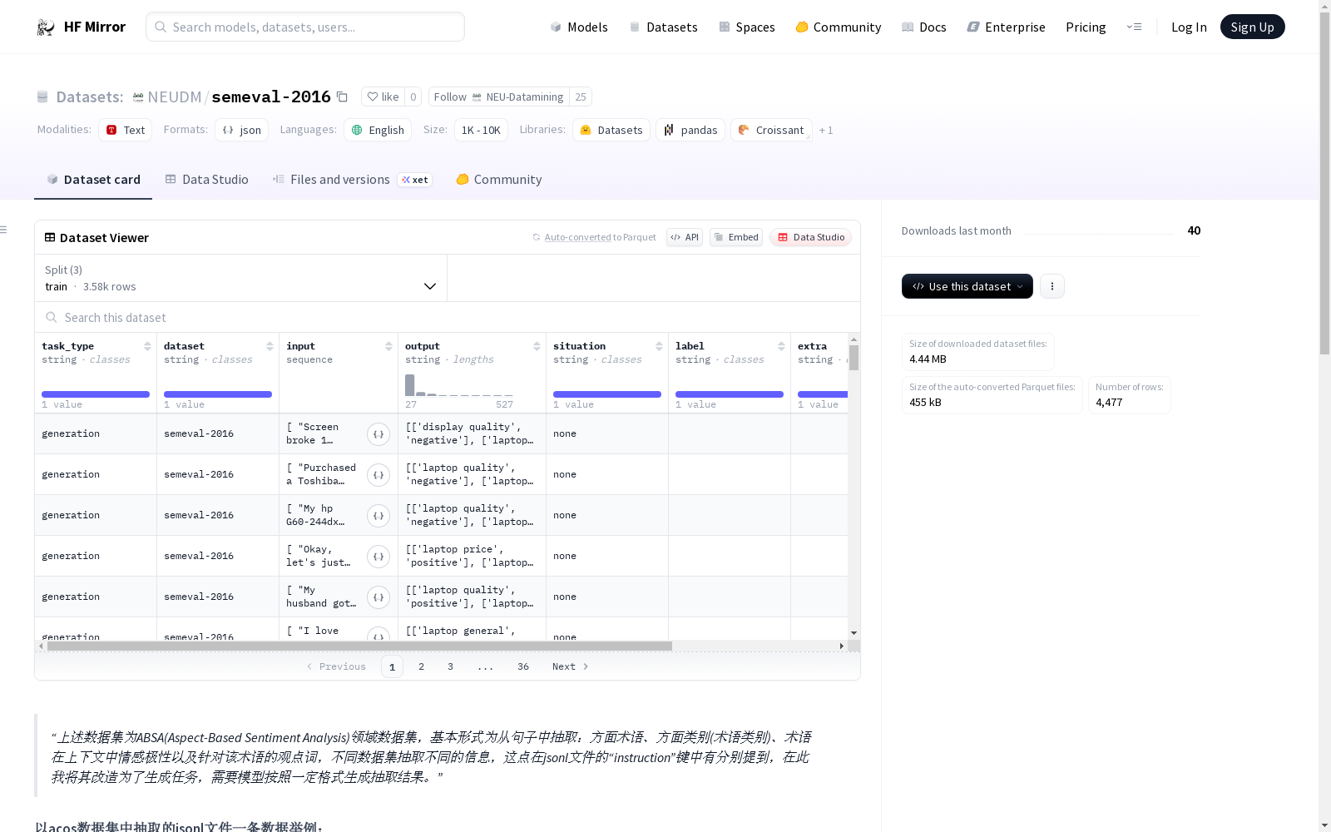Open Community in top navigation
This screenshot has height=832, width=1331.
tap(839, 27)
